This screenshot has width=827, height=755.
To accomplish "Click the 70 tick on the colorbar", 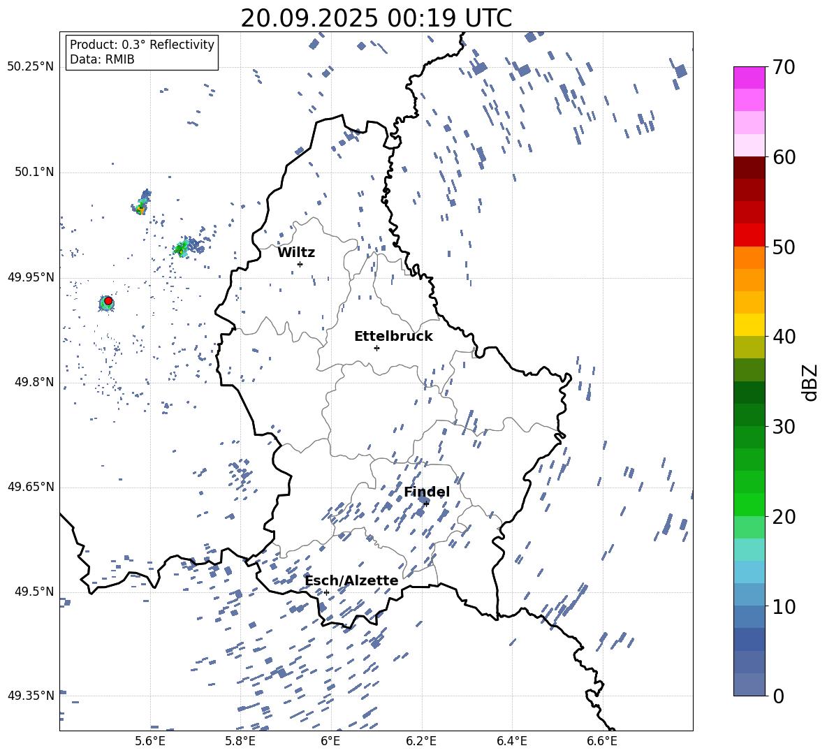I will click(784, 67).
